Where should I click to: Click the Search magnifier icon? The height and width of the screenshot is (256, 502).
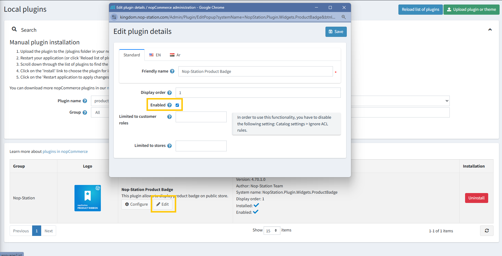coord(14,29)
